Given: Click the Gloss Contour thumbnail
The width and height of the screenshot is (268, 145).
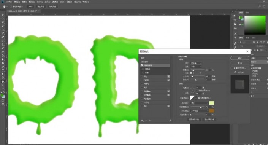Looking at the screenshot, I should coord(192,98).
